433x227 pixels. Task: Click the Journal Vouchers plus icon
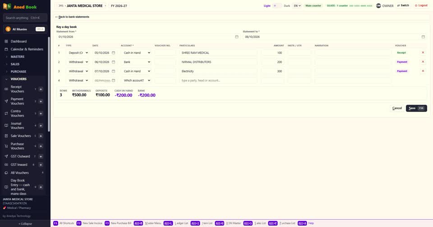41,126
